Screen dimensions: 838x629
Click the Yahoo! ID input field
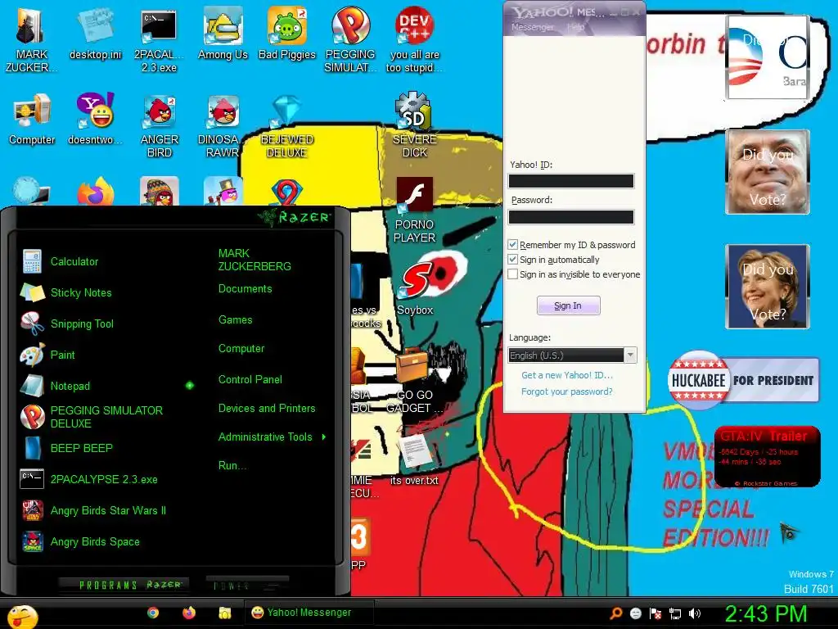point(570,181)
